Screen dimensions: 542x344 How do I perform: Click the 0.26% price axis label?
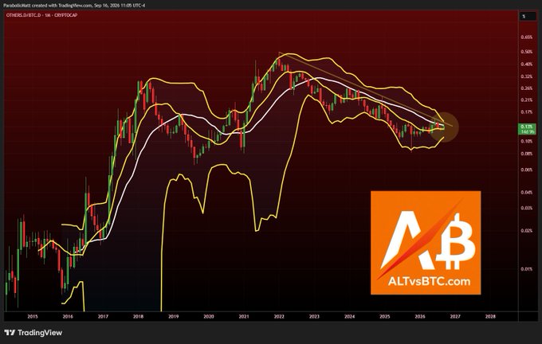pyautogui.click(x=527, y=88)
